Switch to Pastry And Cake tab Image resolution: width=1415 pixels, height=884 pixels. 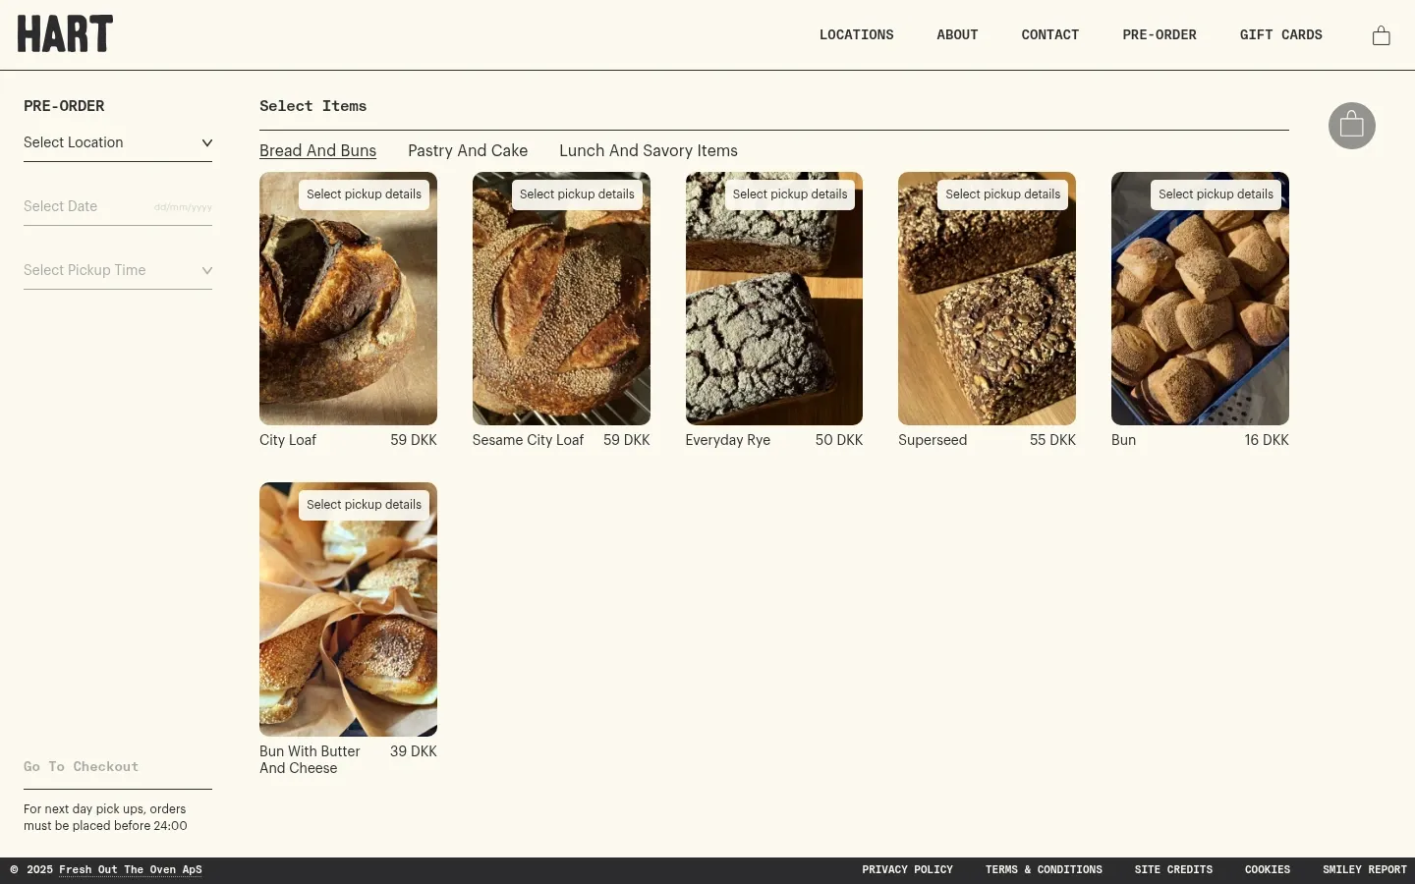click(x=468, y=151)
